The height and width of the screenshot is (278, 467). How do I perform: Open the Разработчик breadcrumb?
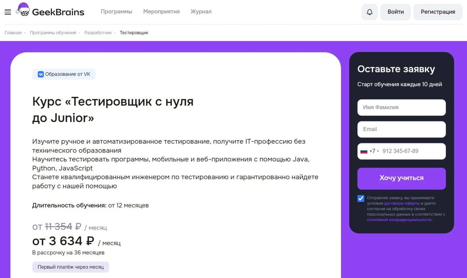click(98, 33)
